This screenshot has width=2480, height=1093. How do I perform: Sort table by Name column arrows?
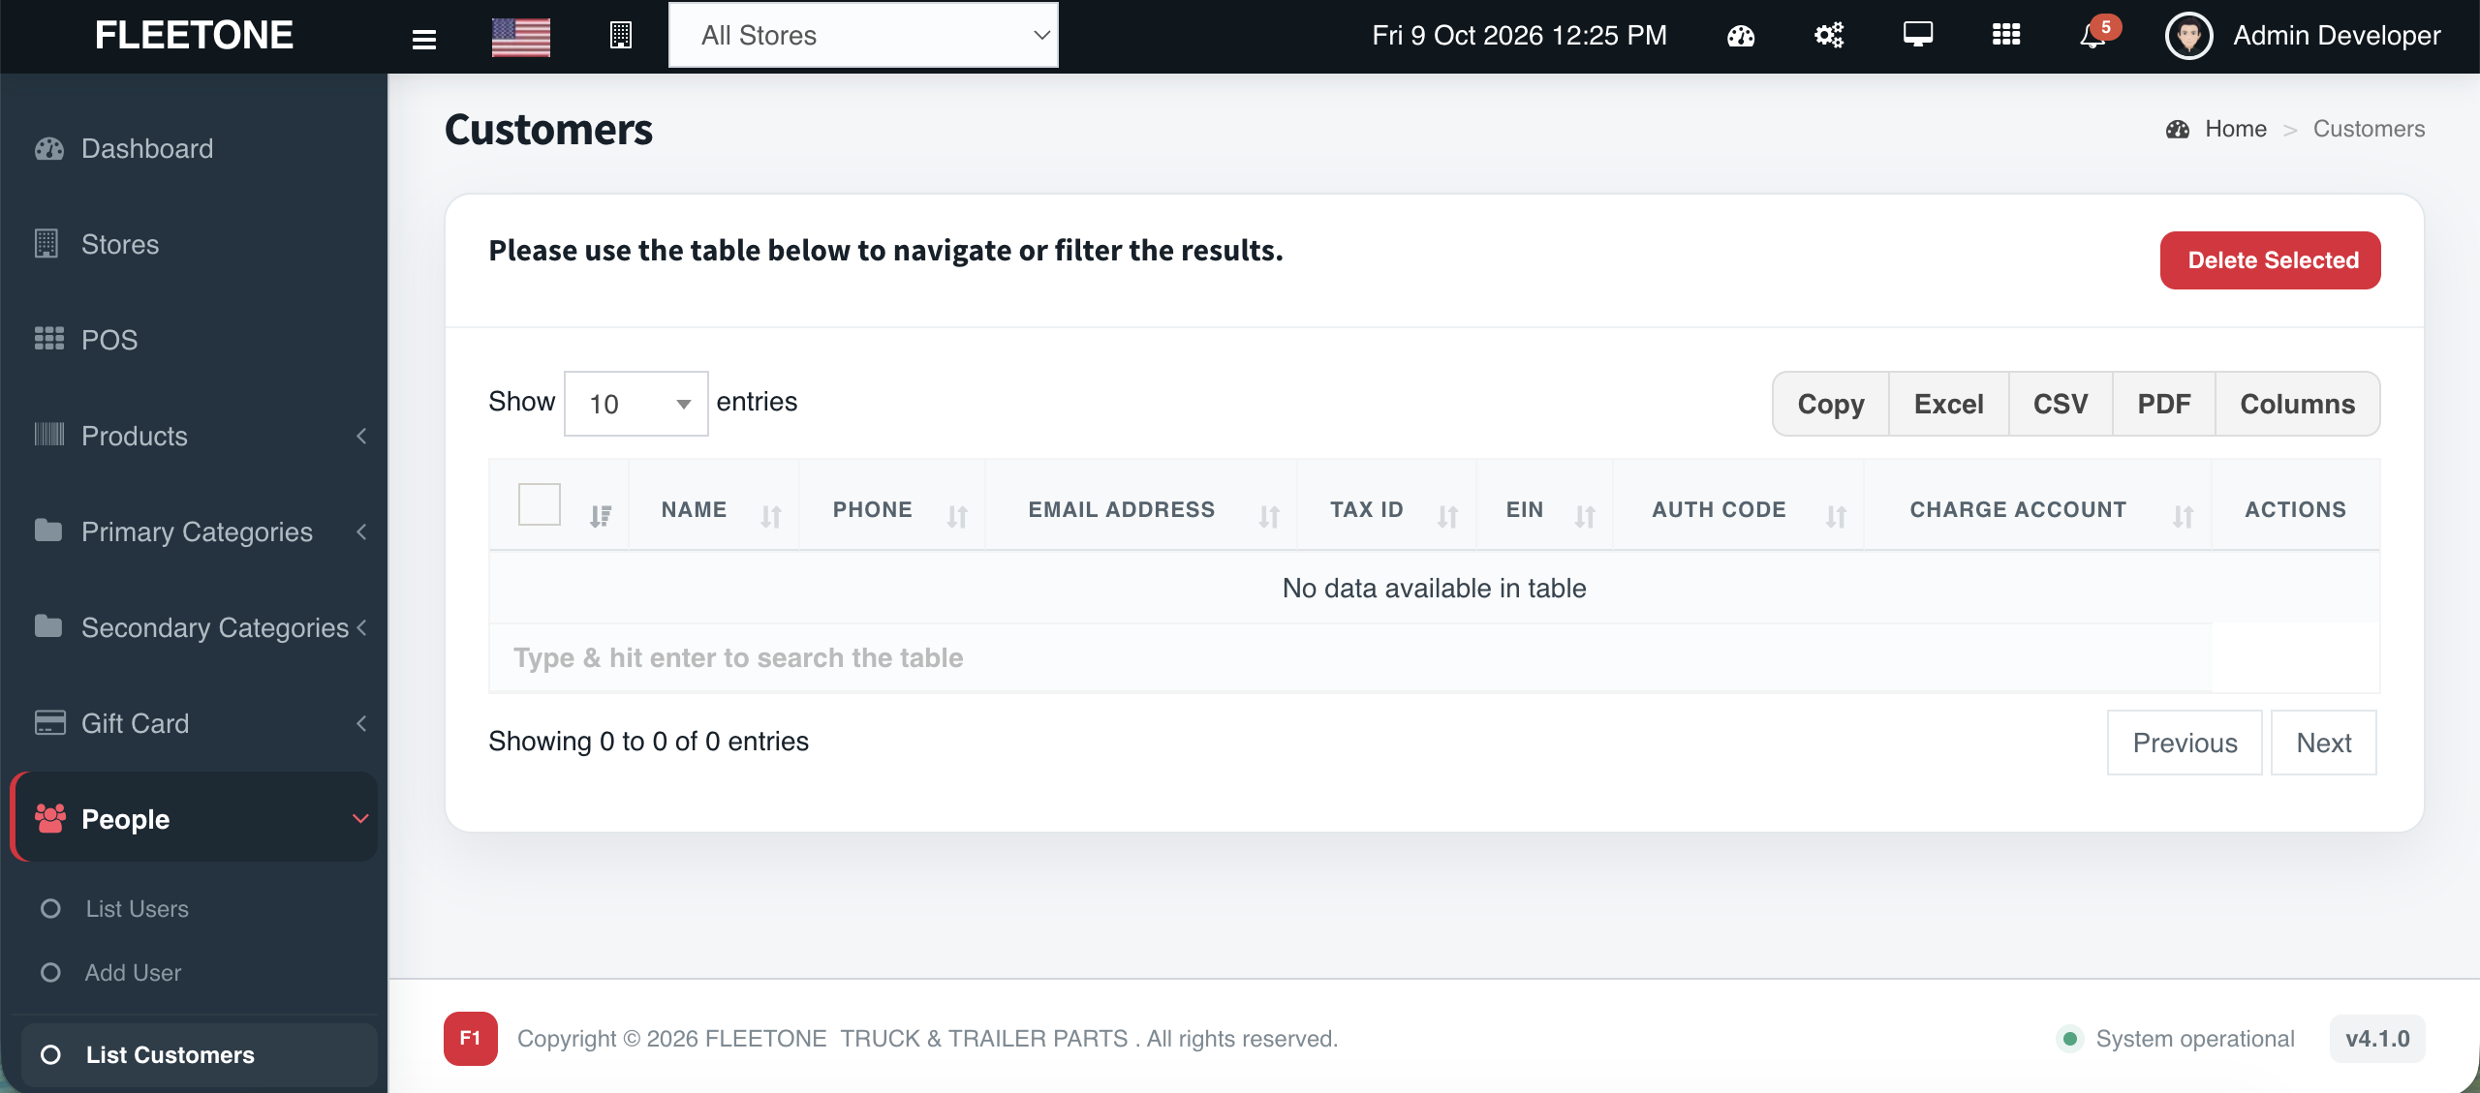(x=771, y=516)
